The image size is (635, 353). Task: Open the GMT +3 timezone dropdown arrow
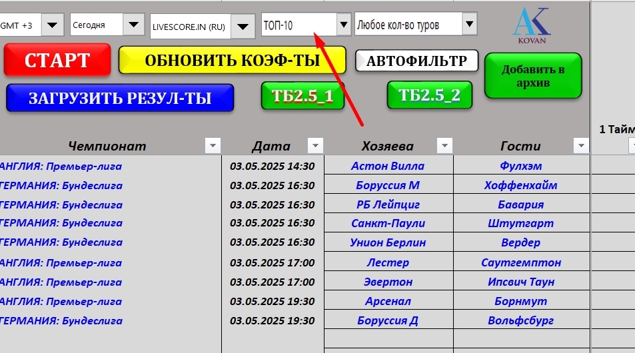[52, 25]
